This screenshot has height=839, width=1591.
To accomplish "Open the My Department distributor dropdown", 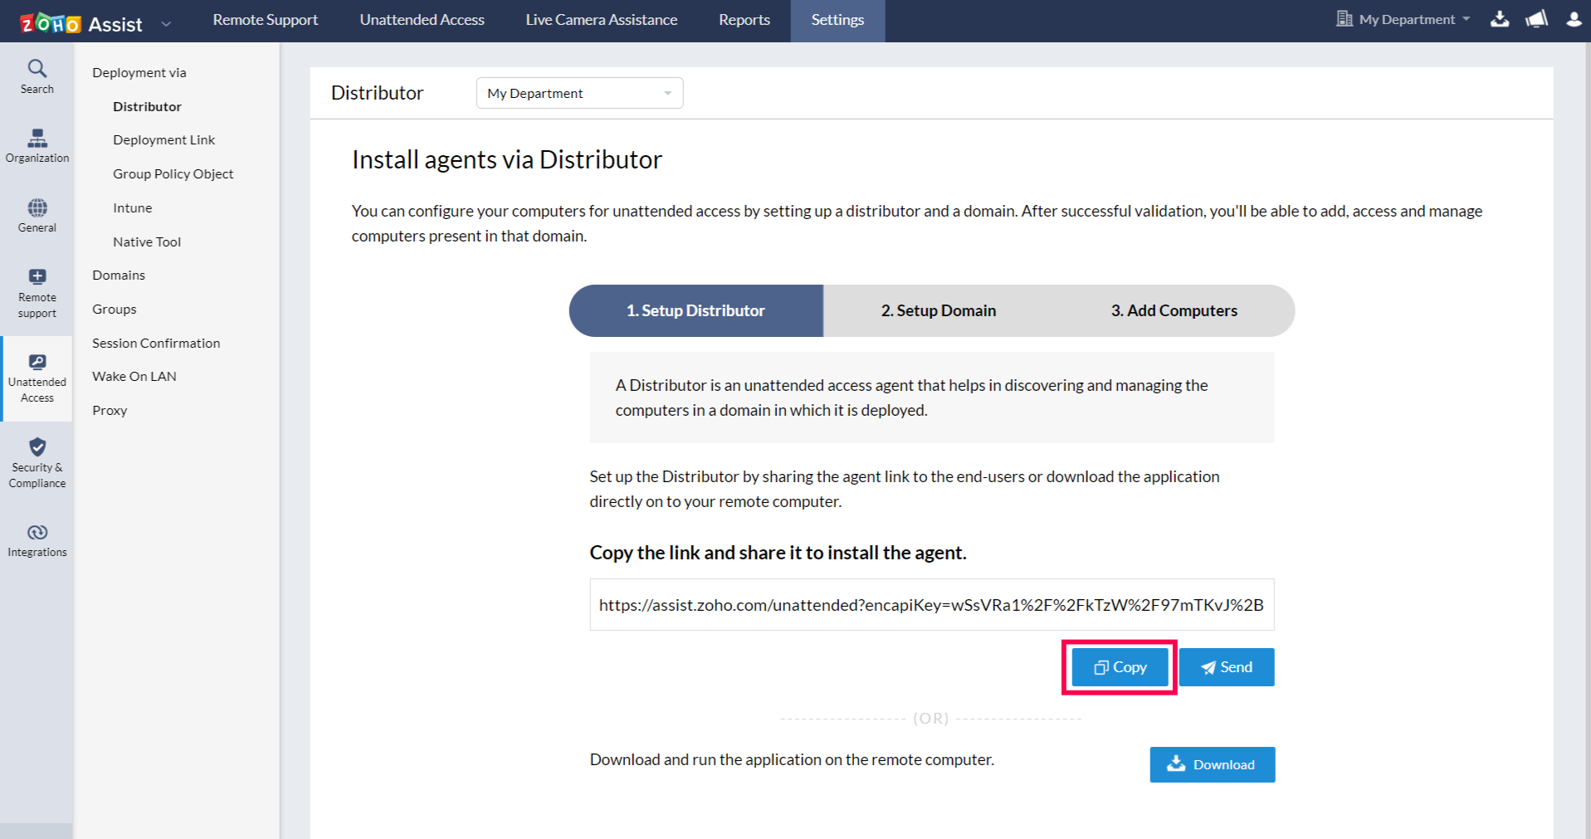I will 578,93.
